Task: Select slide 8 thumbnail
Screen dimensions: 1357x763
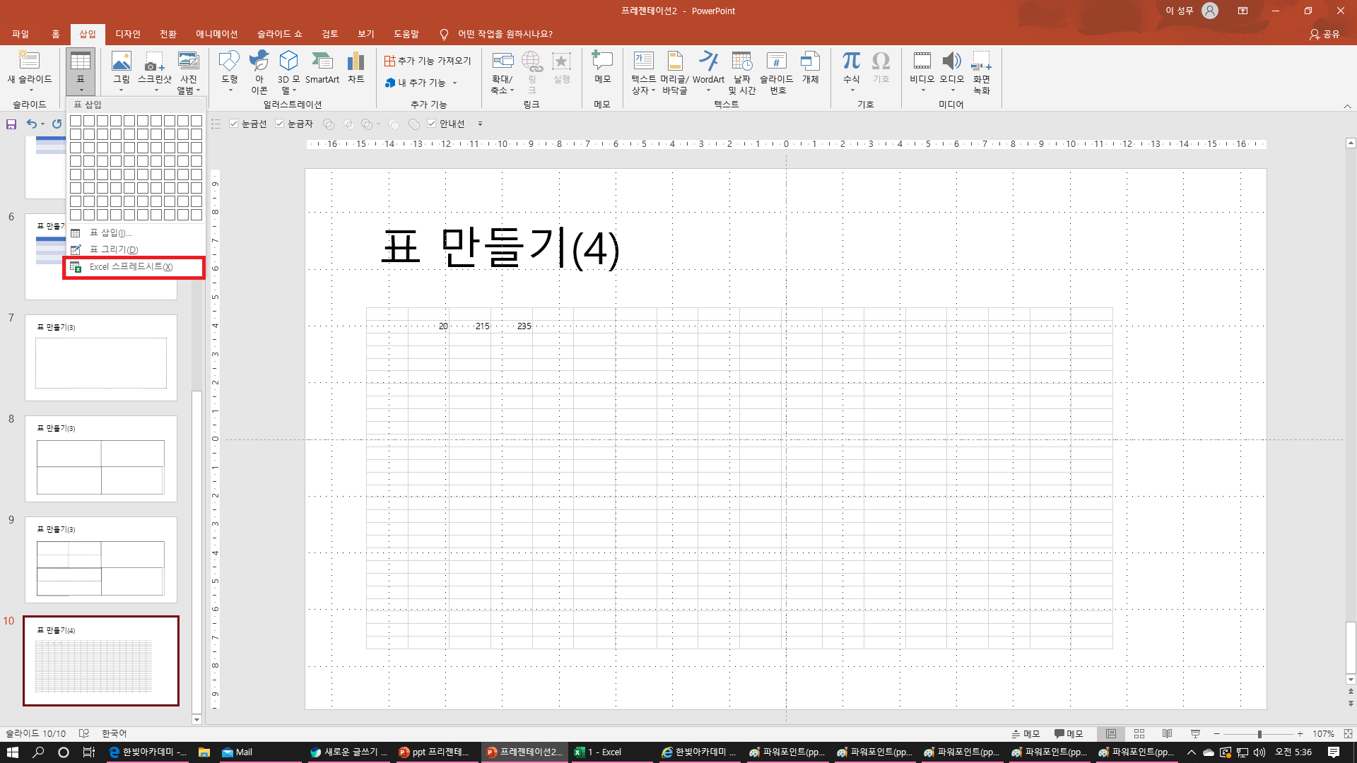Action: point(101,459)
